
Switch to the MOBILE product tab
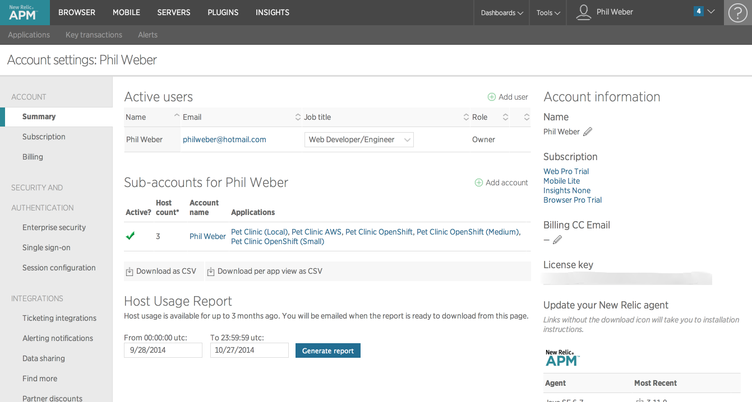coord(126,12)
